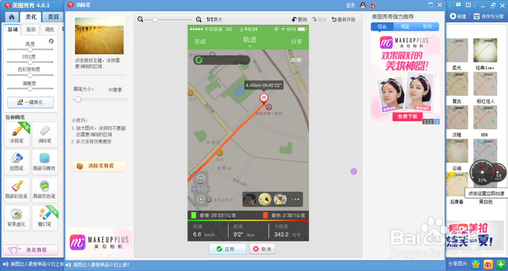This screenshot has height=271, width=508.
Task: Click the home icon in main window
Action: 12,17
